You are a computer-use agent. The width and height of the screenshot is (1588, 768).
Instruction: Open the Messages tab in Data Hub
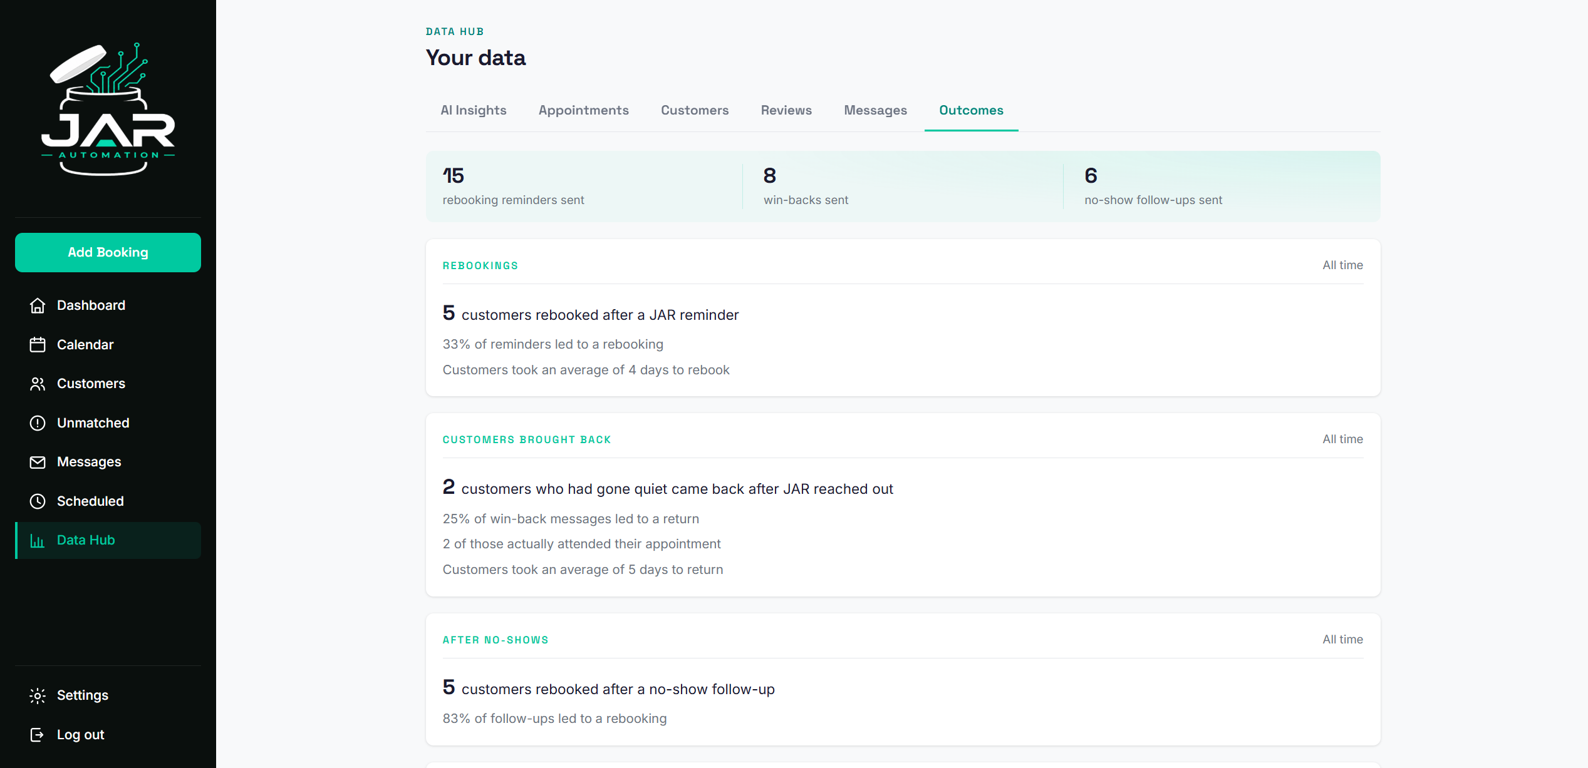tap(875, 110)
